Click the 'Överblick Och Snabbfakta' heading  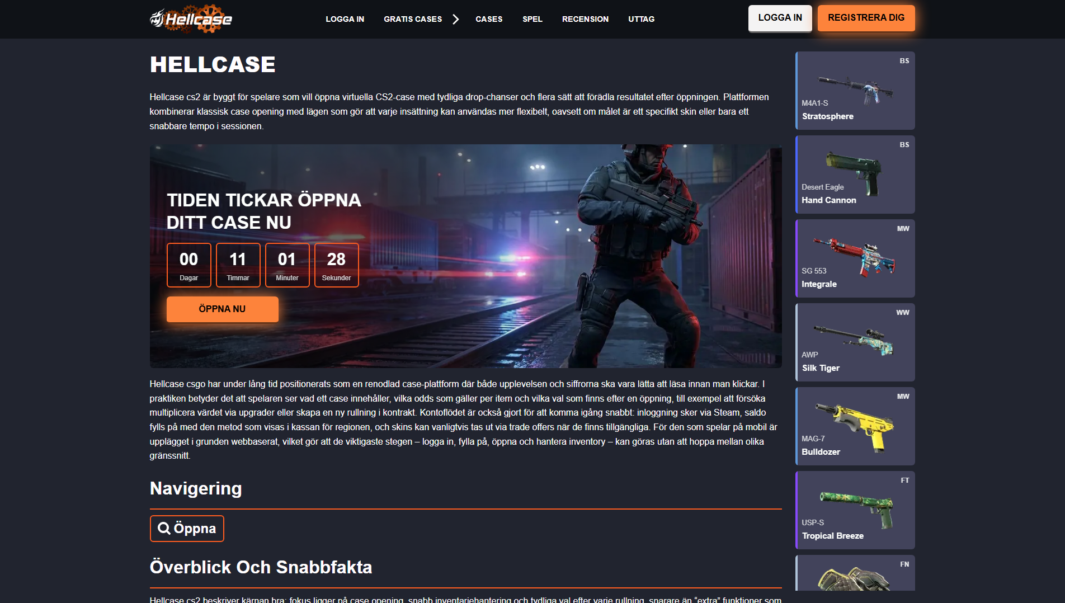pyautogui.click(x=261, y=567)
